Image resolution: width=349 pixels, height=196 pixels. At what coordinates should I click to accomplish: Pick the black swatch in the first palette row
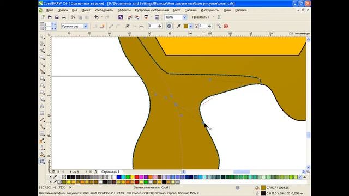[x=69, y=177]
